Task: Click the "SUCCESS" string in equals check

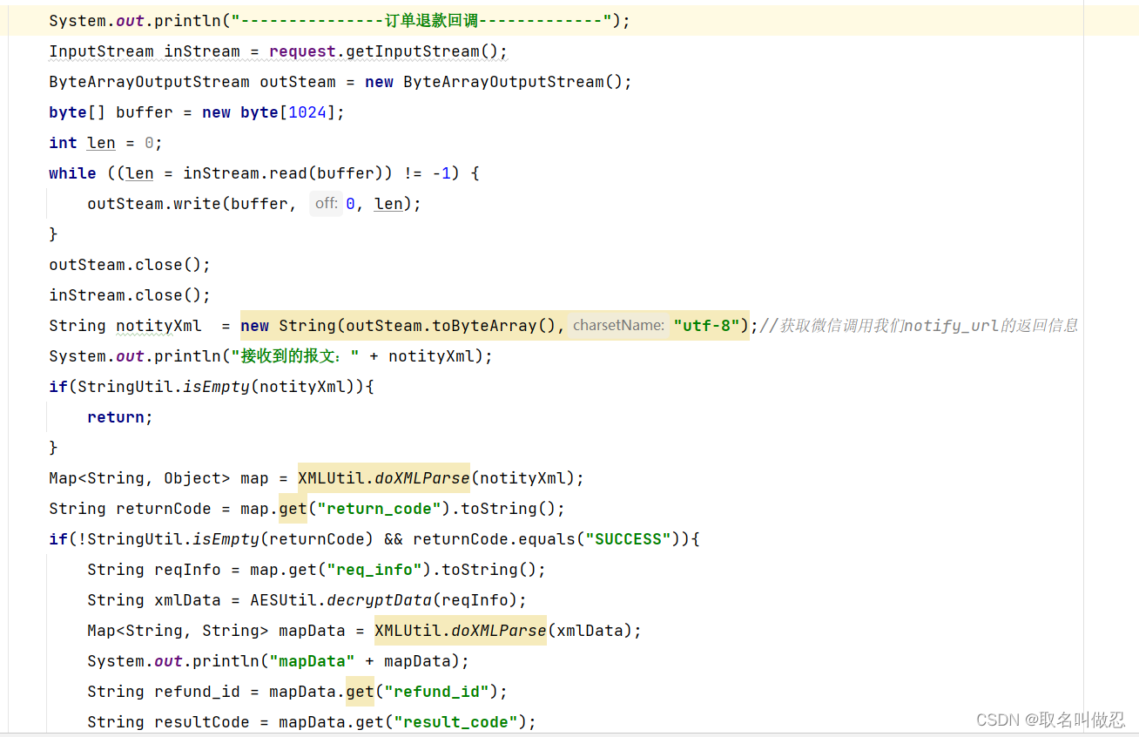Action: (627, 538)
